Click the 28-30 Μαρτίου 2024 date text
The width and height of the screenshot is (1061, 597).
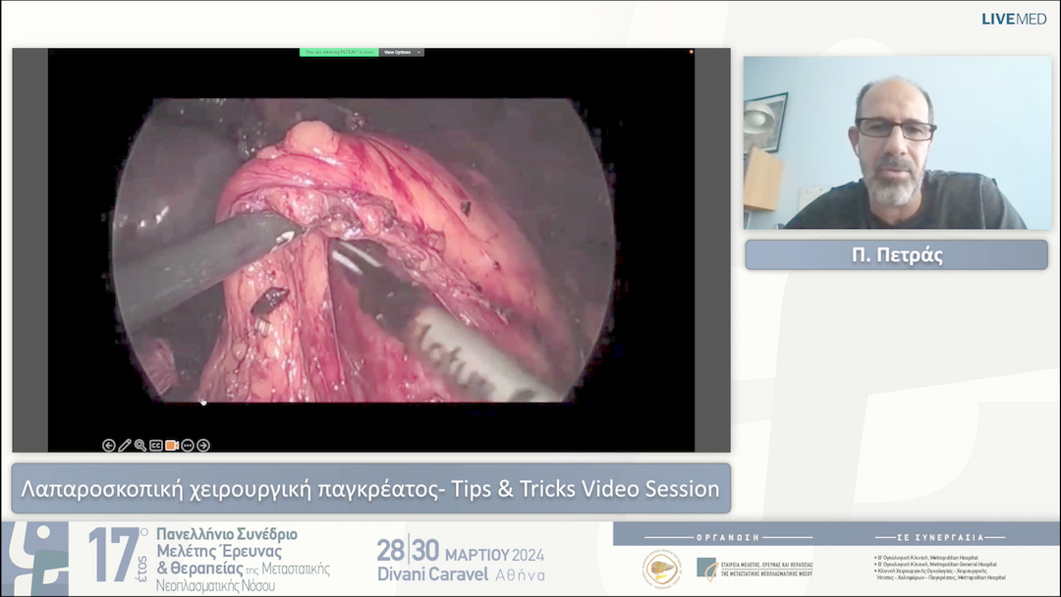[460, 551]
